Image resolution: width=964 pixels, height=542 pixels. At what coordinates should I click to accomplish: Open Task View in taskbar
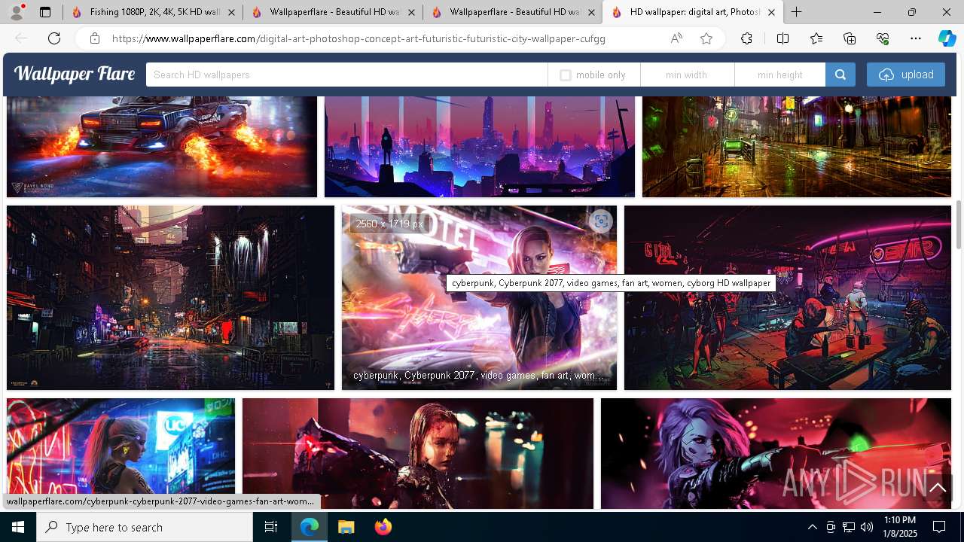pos(271,527)
